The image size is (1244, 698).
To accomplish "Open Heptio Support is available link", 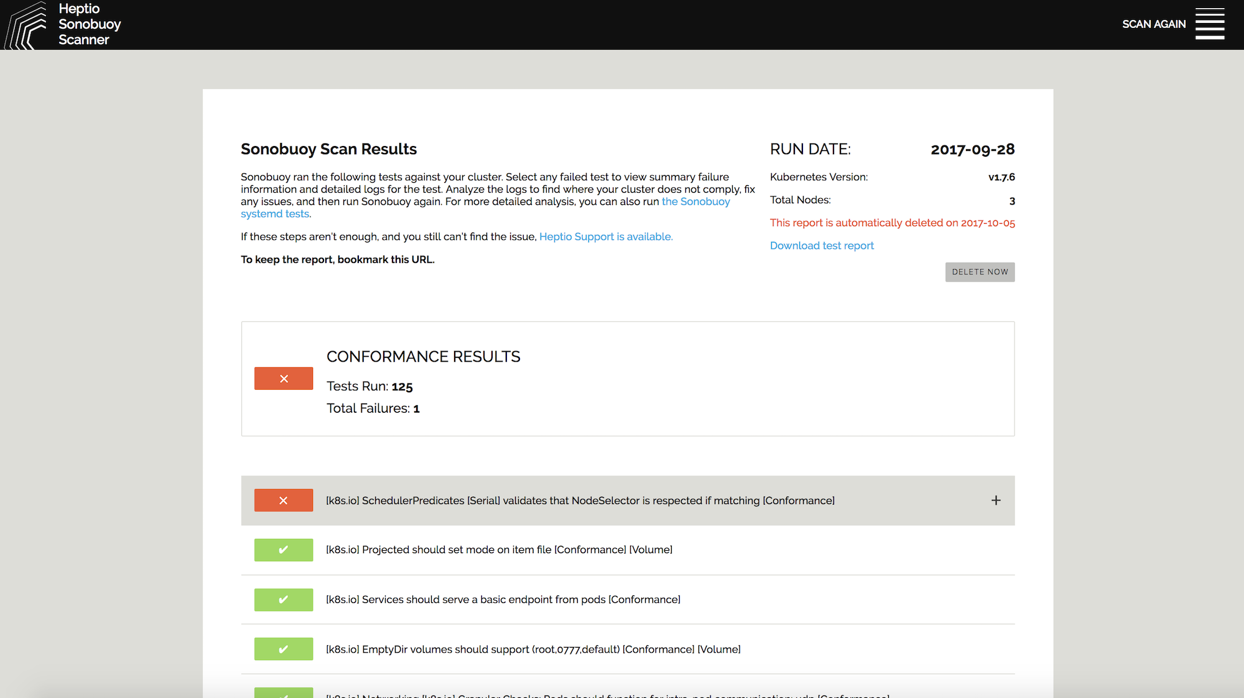I will coord(605,237).
